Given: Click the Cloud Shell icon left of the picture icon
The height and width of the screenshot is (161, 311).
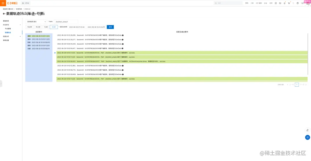Looking at the screenshot, I should (276, 3).
